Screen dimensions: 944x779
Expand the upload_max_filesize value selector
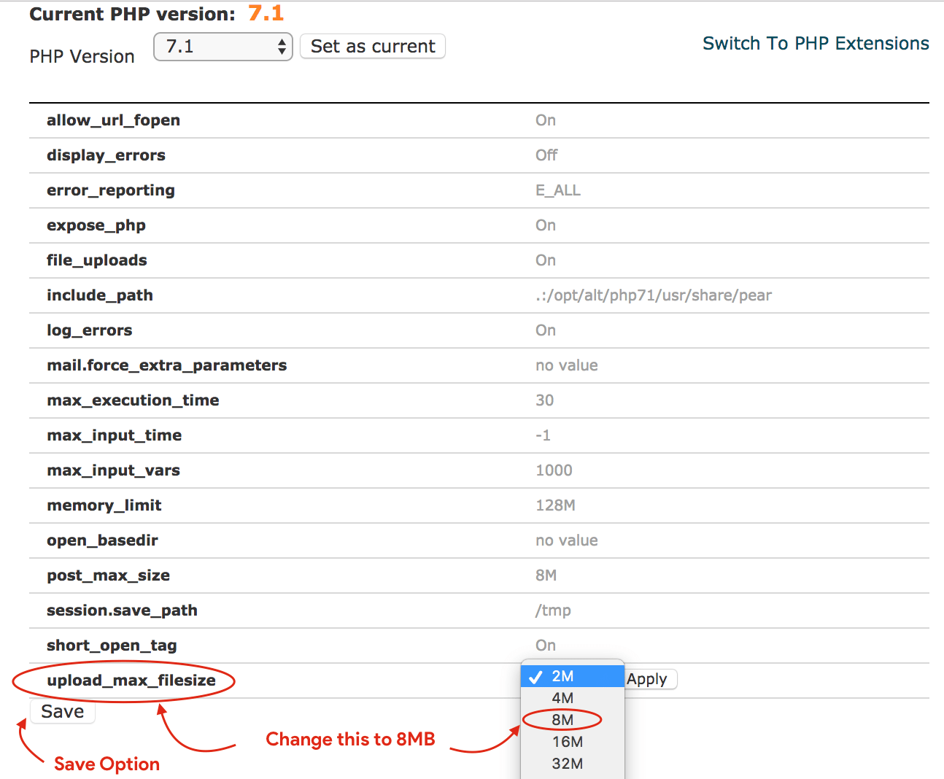pos(573,676)
